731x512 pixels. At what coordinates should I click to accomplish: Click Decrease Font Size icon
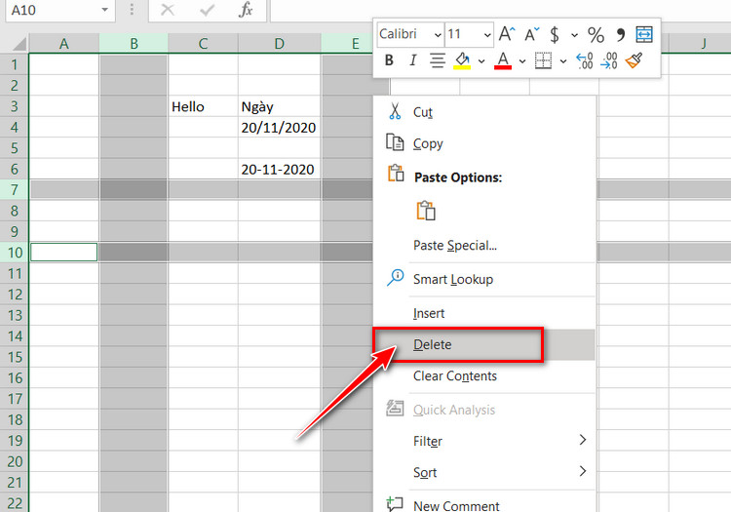pyautogui.click(x=531, y=34)
